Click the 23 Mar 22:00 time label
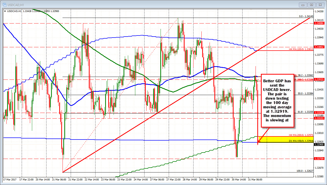 tap(125, 180)
